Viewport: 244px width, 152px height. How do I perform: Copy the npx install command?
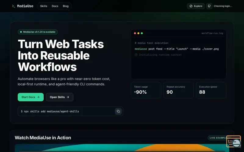coord(118,111)
